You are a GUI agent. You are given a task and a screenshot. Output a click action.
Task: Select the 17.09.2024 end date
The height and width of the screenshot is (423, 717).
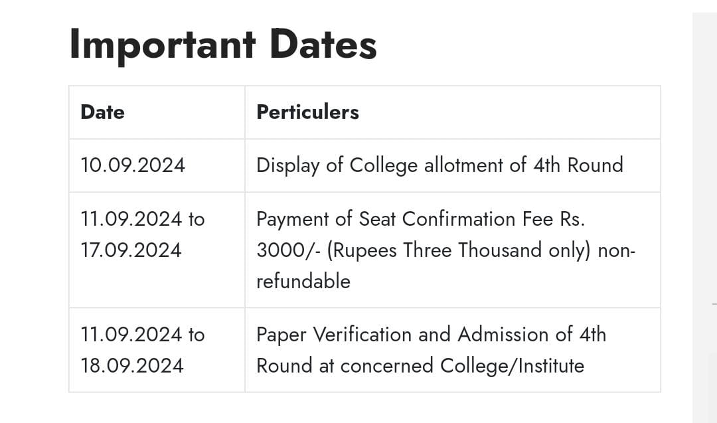click(x=131, y=250)
